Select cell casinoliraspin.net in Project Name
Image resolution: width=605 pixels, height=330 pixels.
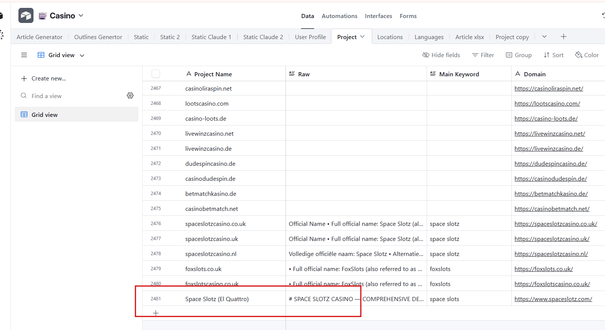(x=214, y=88)
